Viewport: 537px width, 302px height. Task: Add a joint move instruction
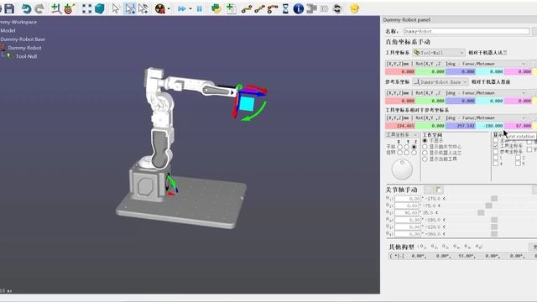click(247, 9)
